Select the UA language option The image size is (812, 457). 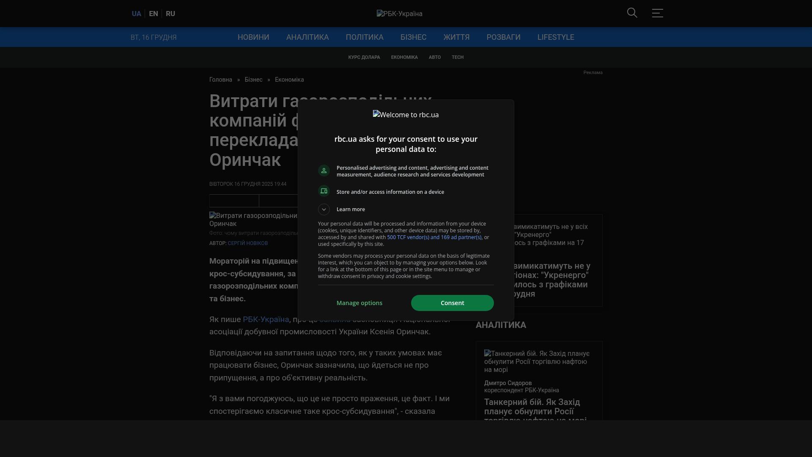coord(136,14)
